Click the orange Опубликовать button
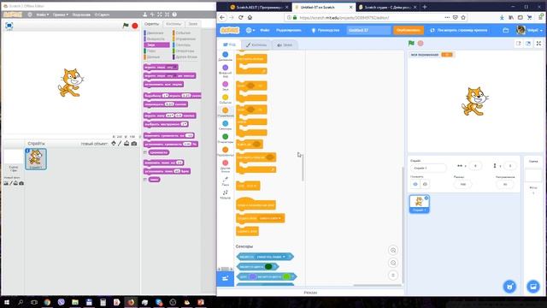This screenshot has width=547, height=308. [x=409, y=31]
